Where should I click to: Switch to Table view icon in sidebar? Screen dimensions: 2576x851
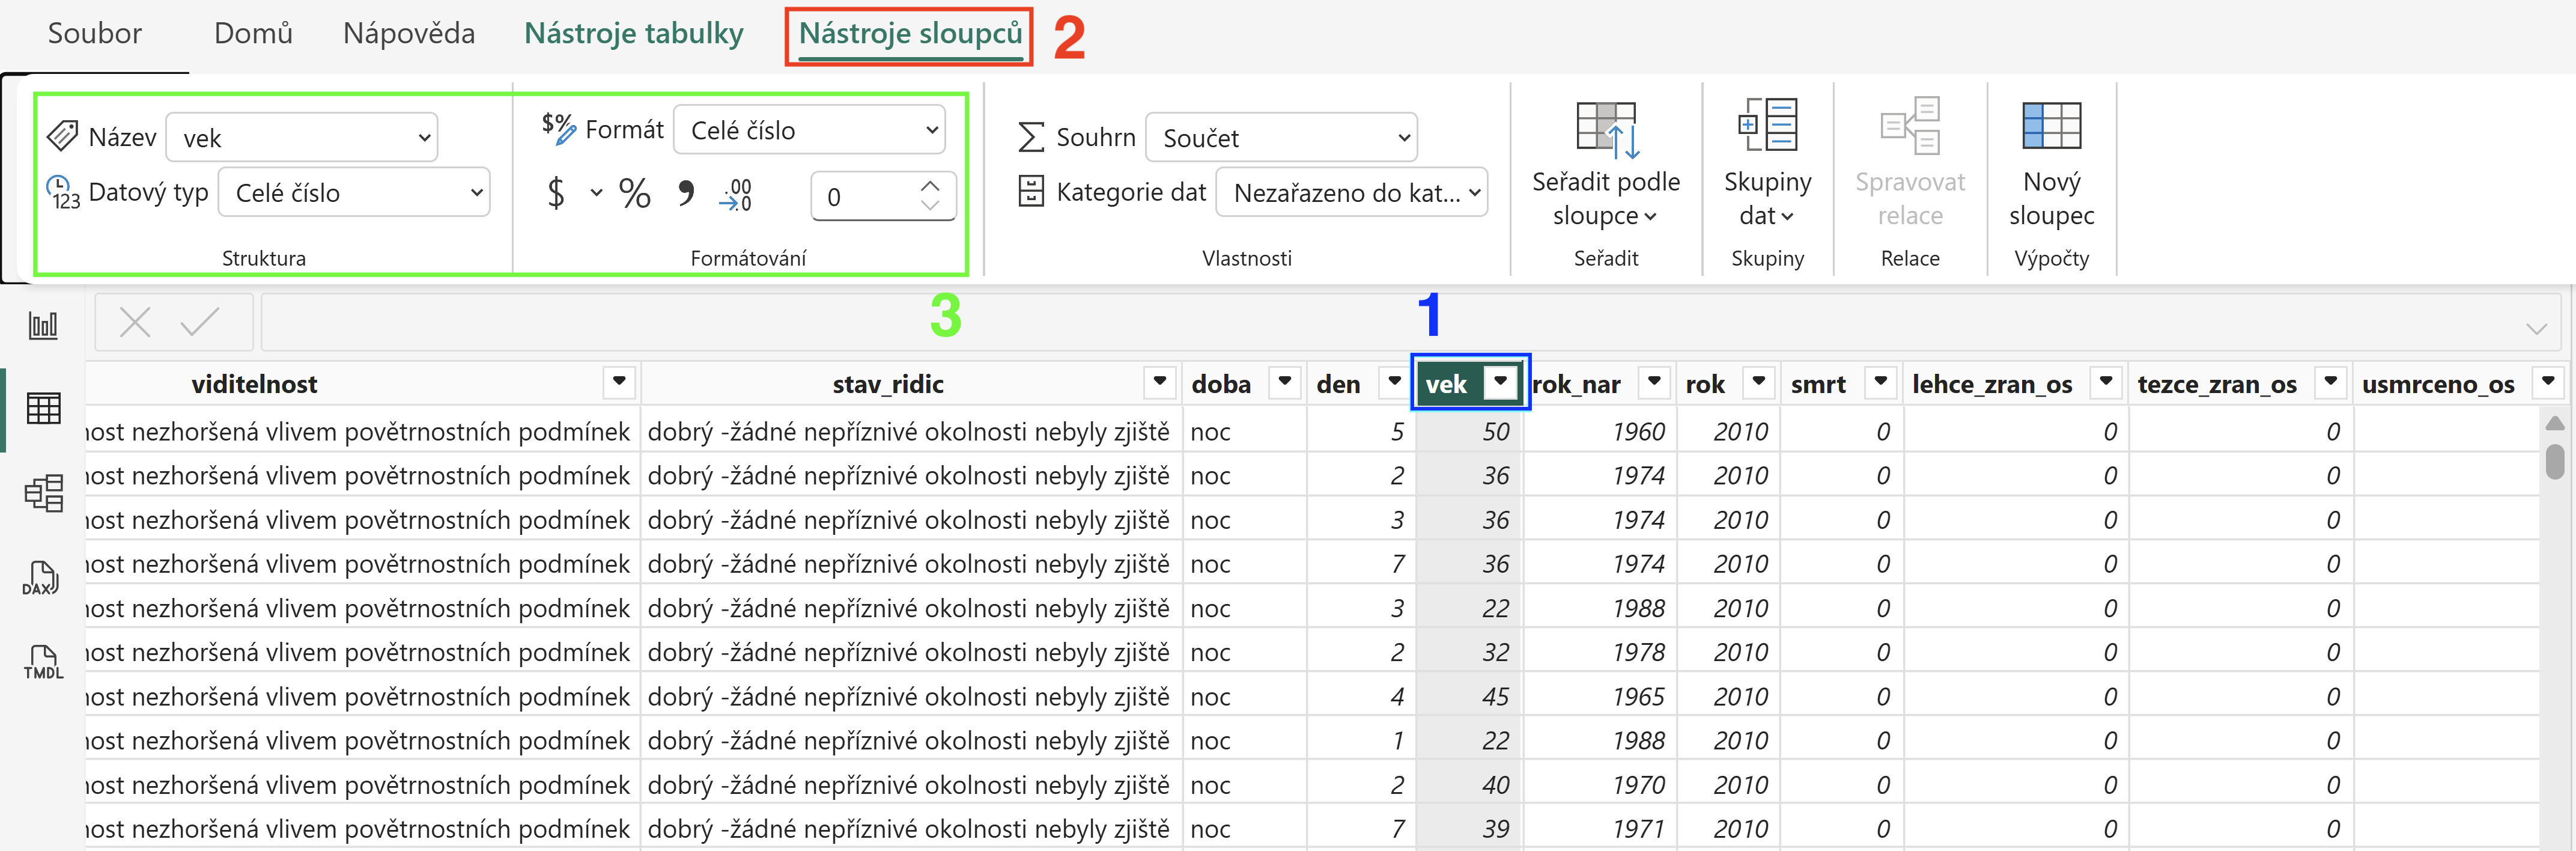click(x=43, y=408)
